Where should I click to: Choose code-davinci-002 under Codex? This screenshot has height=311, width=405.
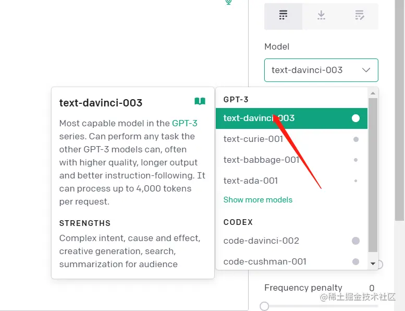291,241
